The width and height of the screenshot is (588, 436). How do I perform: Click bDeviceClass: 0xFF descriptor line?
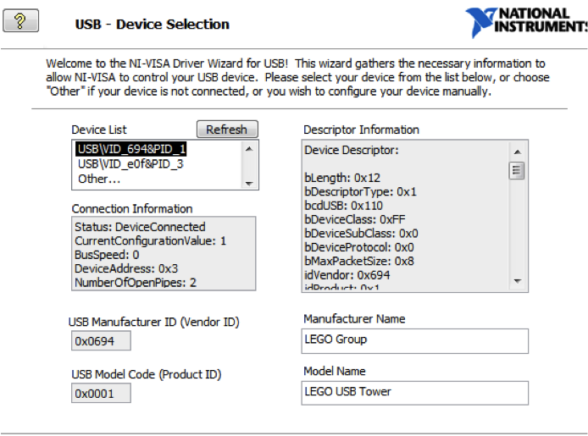[355, 219]
